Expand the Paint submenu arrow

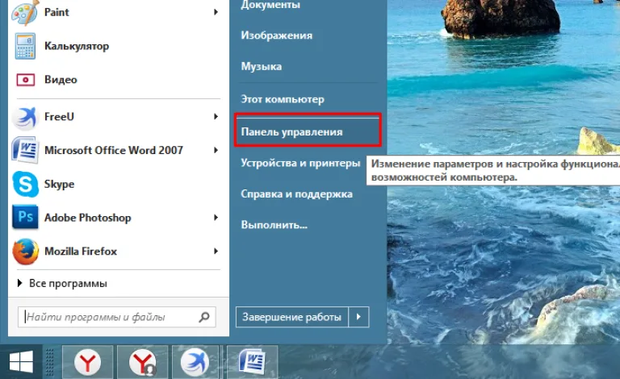coord(216,12)
